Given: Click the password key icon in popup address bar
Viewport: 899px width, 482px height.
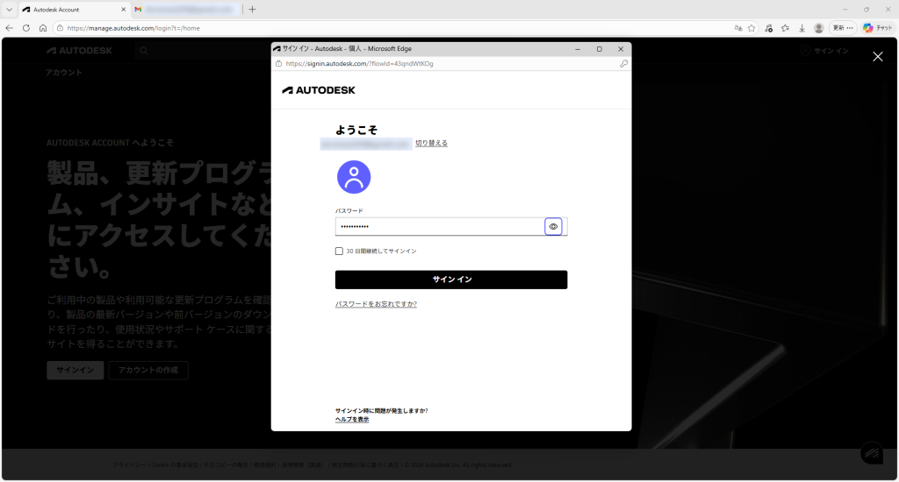Looking at the screenshot, I should click(x=623, y=64).
